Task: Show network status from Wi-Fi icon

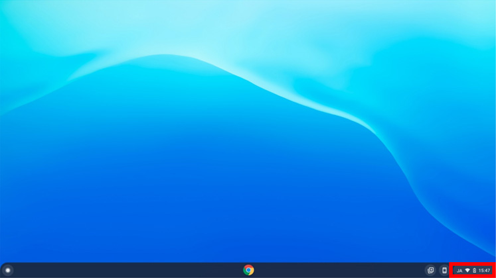Action: pyautogui.click(x=467, y=270)
